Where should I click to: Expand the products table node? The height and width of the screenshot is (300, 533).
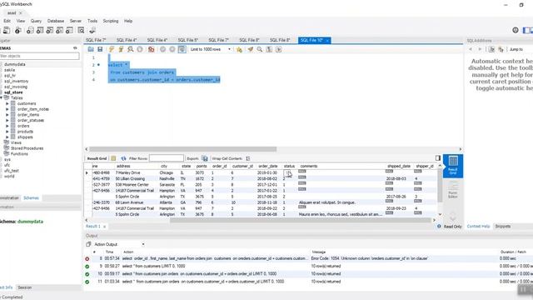click(x=7, y=132)
